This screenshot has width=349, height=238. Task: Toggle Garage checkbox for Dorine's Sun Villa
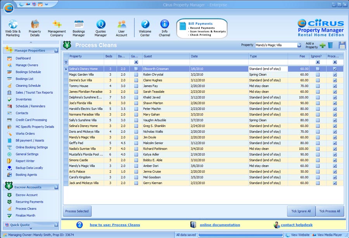click(136, 80)
